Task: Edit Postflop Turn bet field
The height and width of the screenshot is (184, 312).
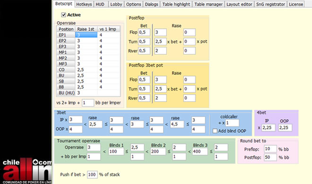Action: pyautogui.click(x=144, y=42)
